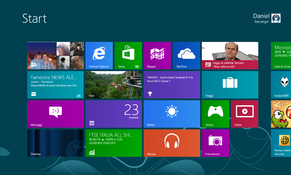Open the Video tile
Screen dimensions: 291x175
pyautogui.click(x=245, y=114)
